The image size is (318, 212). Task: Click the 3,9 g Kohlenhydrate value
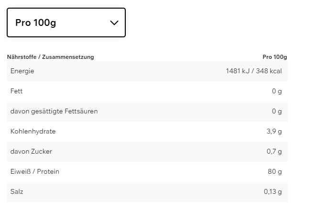(274, 132)
